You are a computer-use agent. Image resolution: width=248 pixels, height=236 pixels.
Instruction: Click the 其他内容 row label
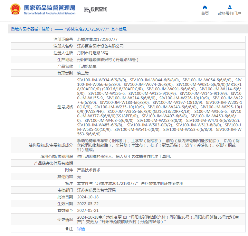pyautogui.click(x=65, y=177)
